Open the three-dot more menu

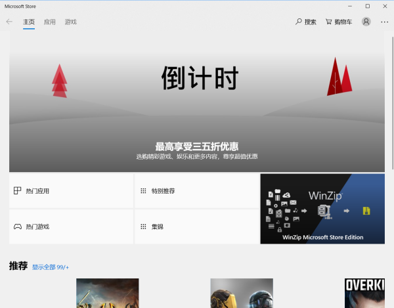tap(384, 22)
